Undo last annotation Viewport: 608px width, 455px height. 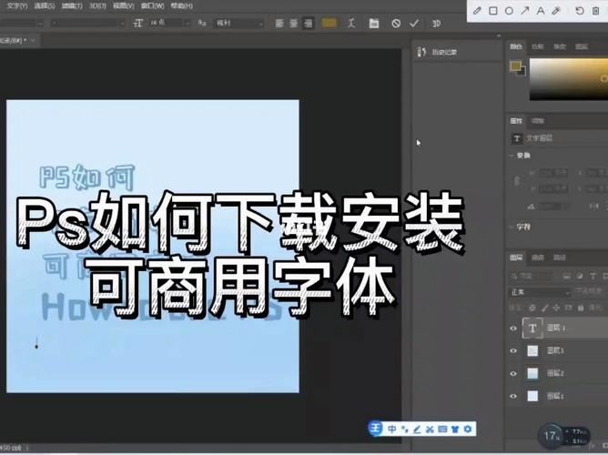click(x=580, y=10)
